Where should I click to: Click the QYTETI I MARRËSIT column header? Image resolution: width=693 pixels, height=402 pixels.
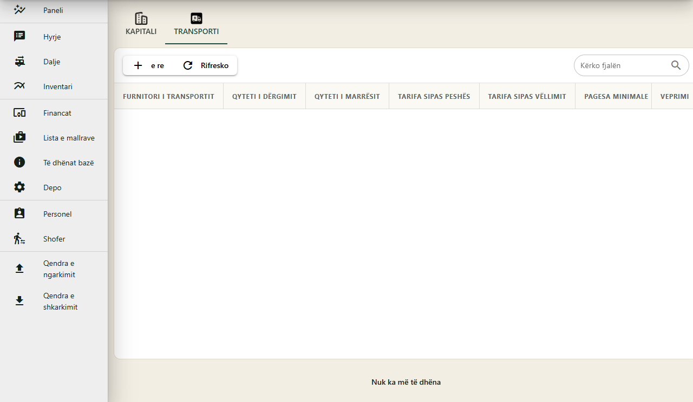[x=347, y=96]
